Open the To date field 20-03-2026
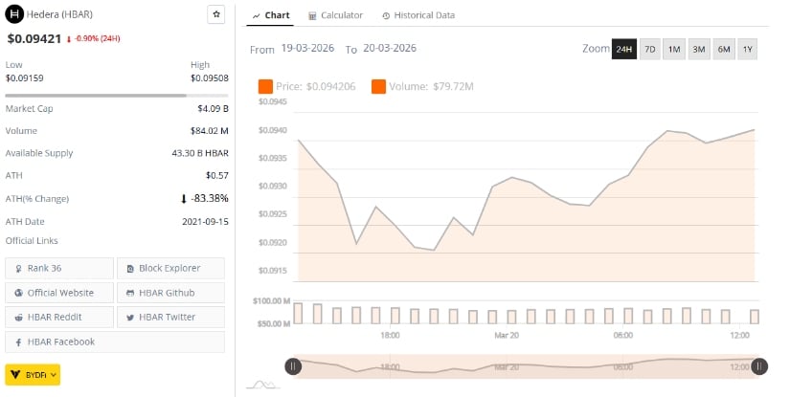The width and height of the screenshot is (790, 397). coord(390,49)
